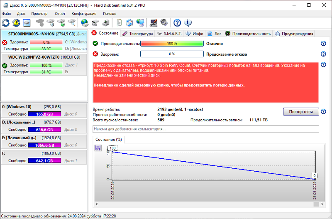The height and width of the screenshot is (219, 332).
Task: Click the blue question mark help toolbar icon
Action: click(x=177, y=22)
